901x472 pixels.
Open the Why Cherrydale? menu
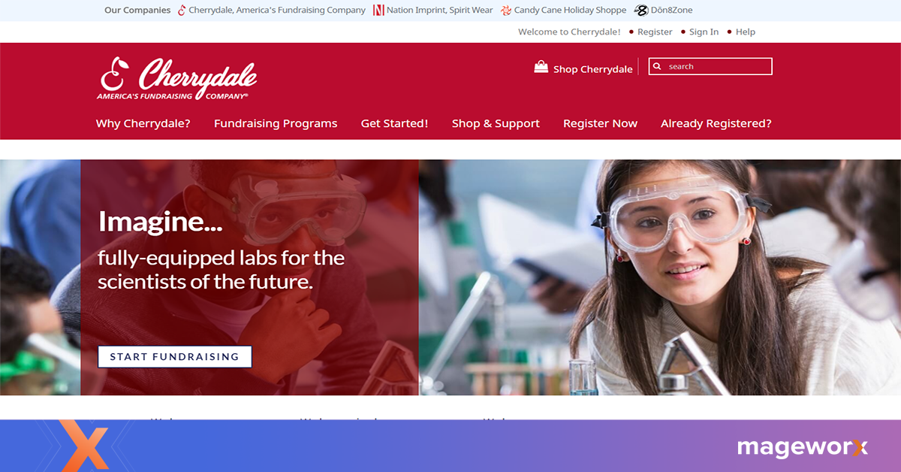point(143,123)
